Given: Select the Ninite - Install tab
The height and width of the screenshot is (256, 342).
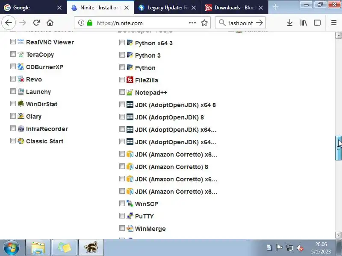Looking at the screenshot, I should tap(100, 7).
